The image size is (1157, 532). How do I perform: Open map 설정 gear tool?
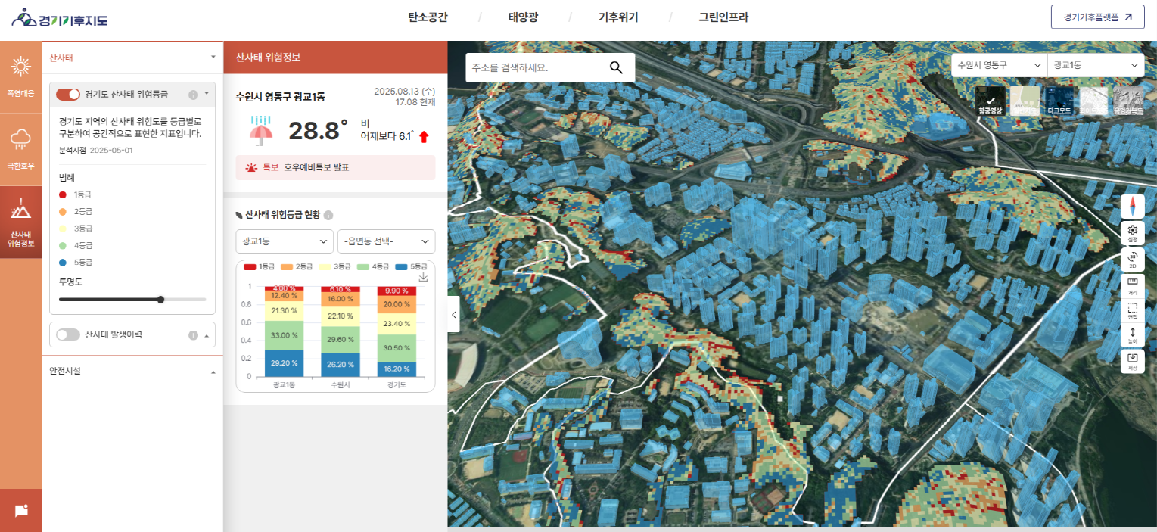(1133, 233)
